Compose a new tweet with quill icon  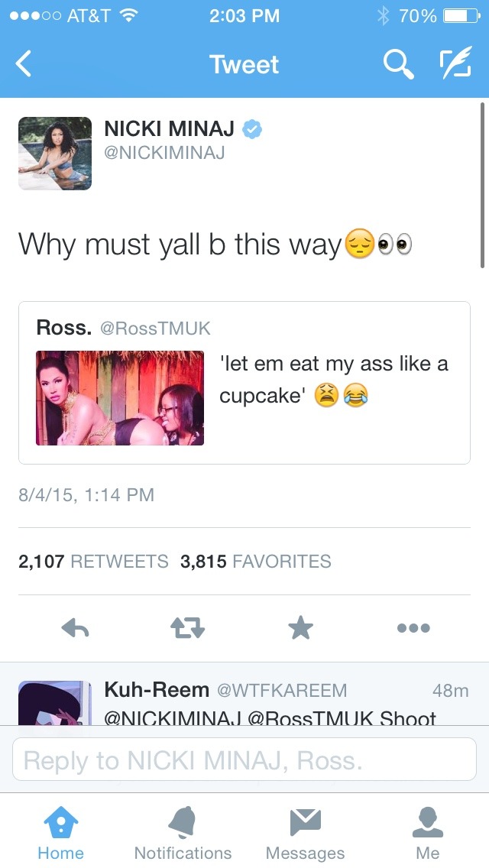pos(456,63)
